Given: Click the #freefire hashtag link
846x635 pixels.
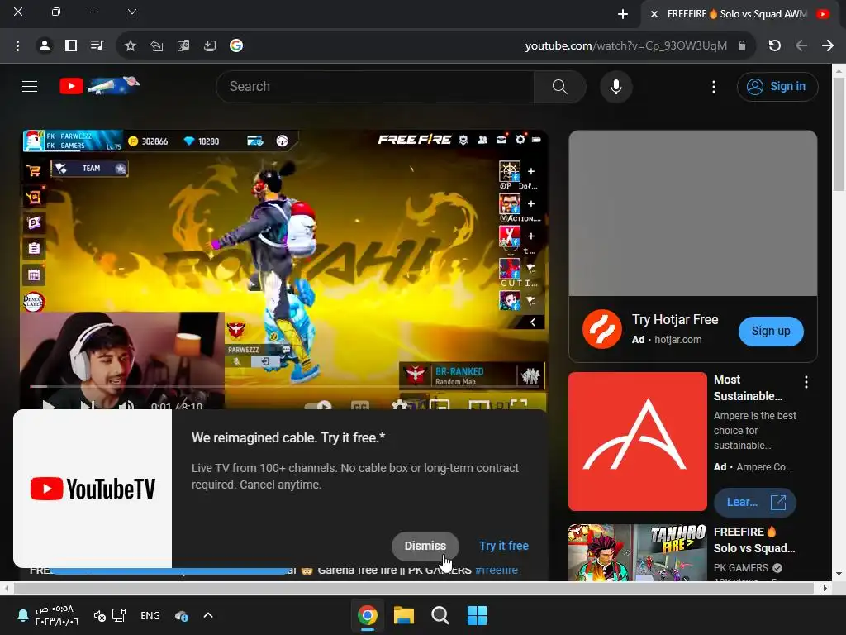Looking at the screenshot, I should [x=497, y=571].
